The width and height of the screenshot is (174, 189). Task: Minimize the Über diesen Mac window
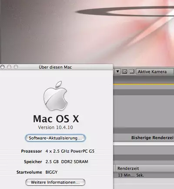(x=9, y=67)
